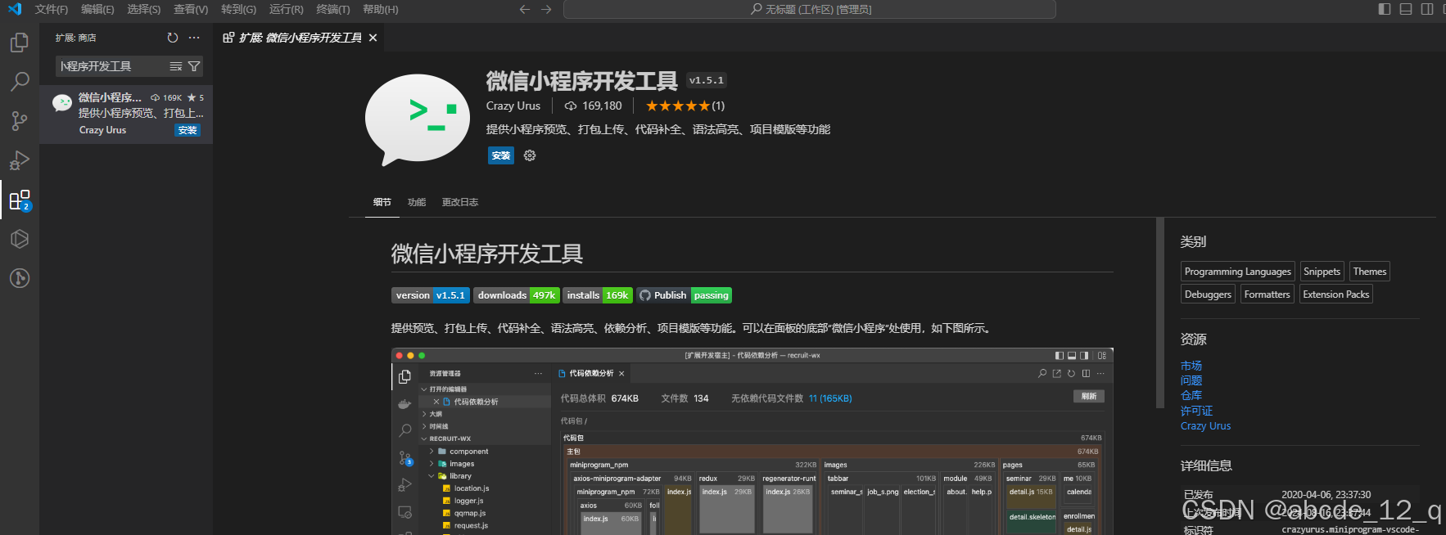
Task: Select the Debuggers category
Action: pyautogui.click(x=1208, y=294)
